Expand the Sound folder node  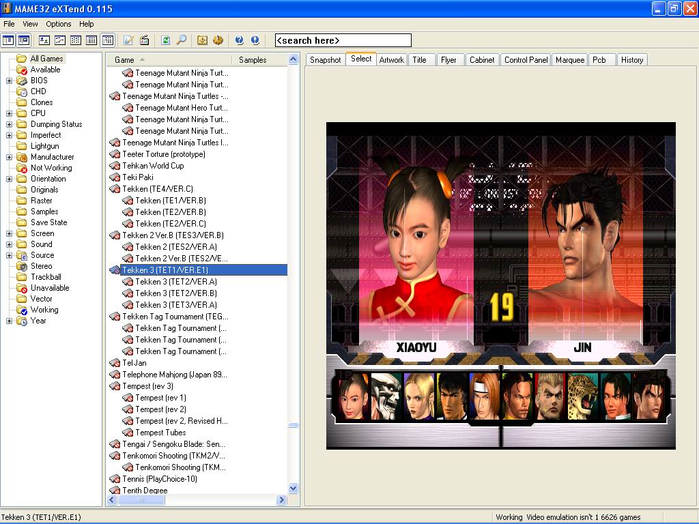pos(9,245)
